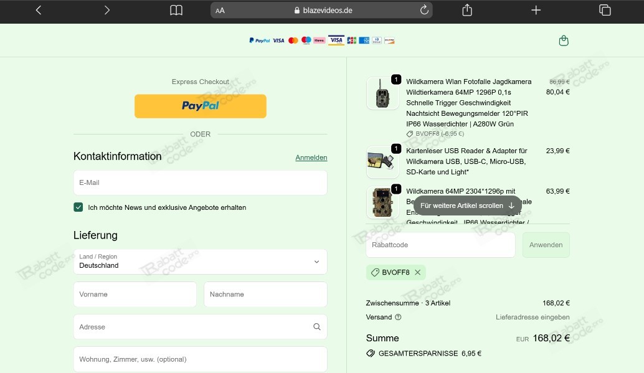The width and height of the screenshot is (644, 373).
Task: Click the American Express logo in header
Action: (x=364, y=40)
